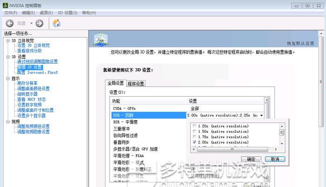Select the 平滑处理 - 模式 row
The height and width of the screenshot is (187, 326).
[x=149, y=163]
